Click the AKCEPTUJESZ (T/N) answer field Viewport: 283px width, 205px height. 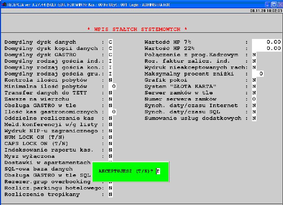(x=158, y=171)
